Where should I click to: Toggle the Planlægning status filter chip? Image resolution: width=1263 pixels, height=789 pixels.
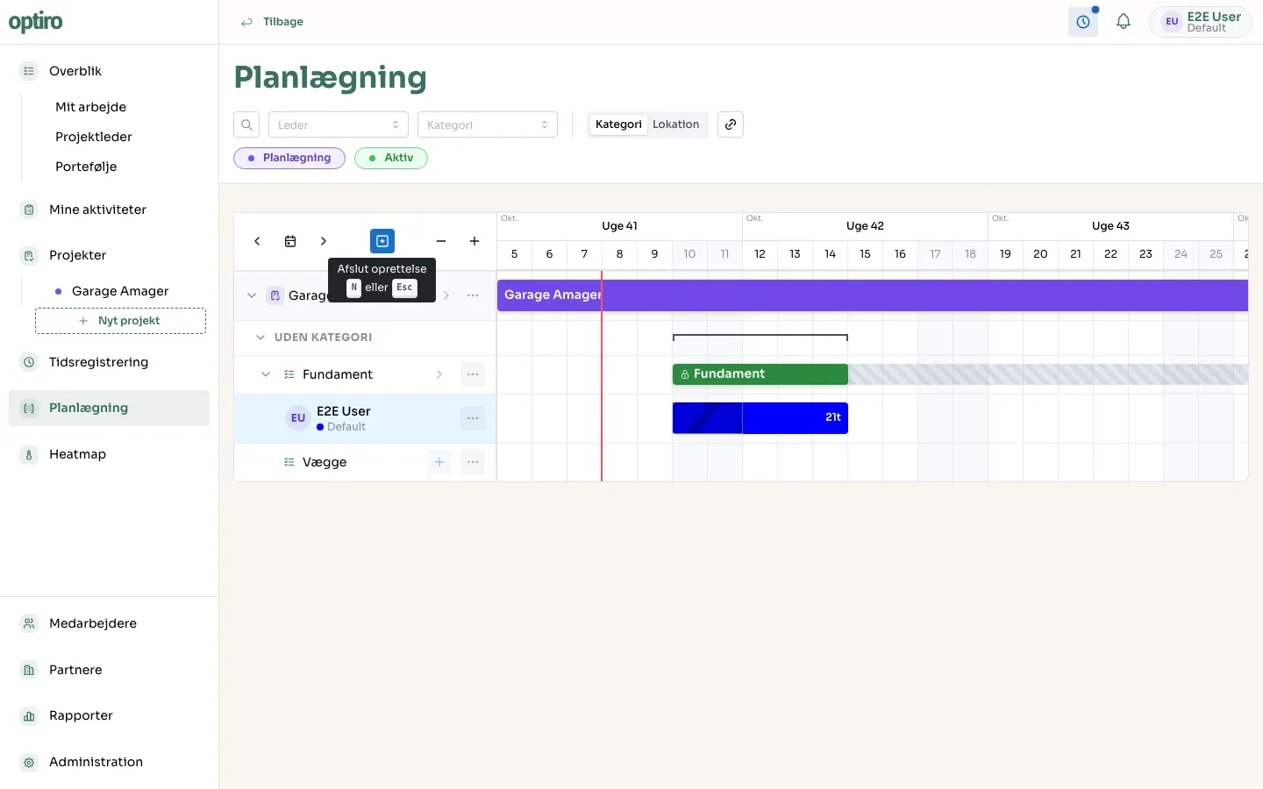(289, 158)
